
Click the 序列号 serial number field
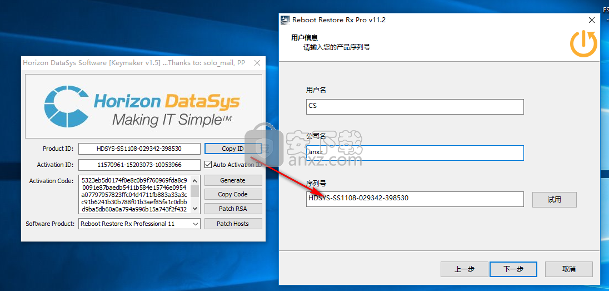(x=415, y=199)
